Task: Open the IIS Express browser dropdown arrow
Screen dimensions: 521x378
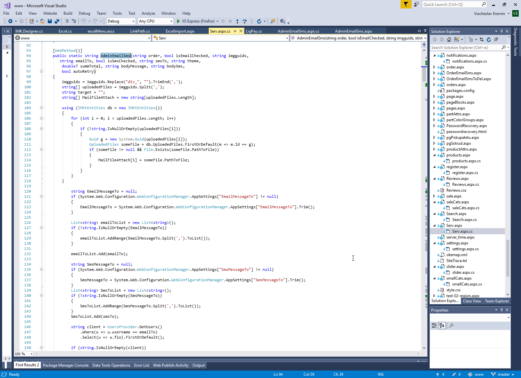Action: 218,21
